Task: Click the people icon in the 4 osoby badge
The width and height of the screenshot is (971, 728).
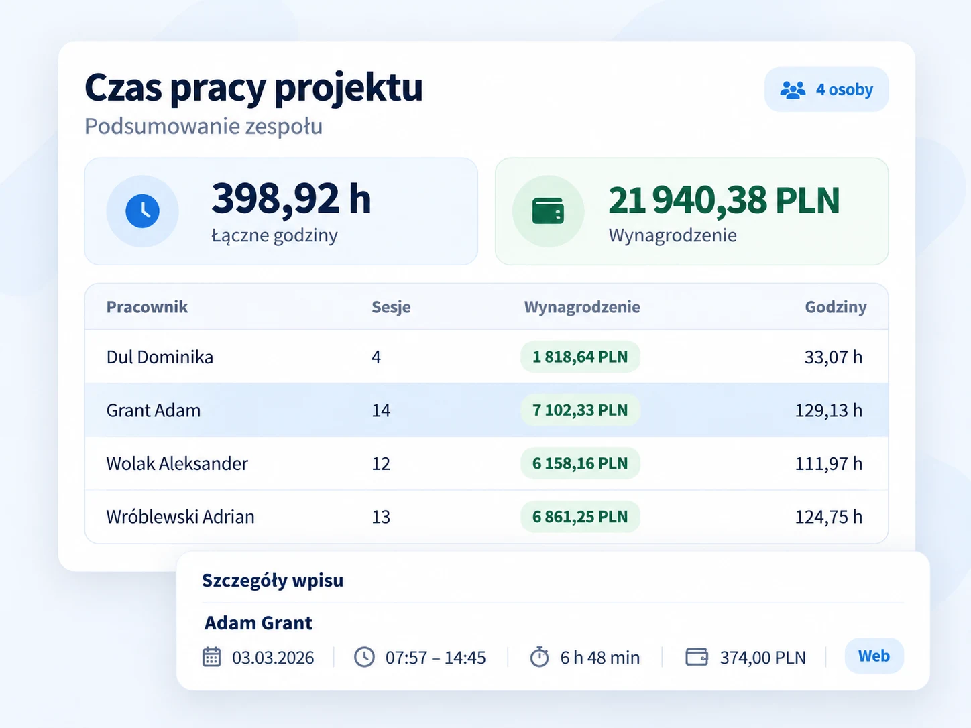Action: pyautogui.click(x=793, y=90)
